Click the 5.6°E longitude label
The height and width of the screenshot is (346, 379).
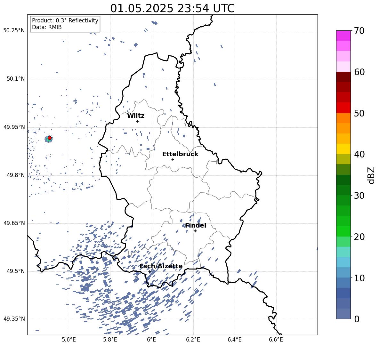(69, 340)
